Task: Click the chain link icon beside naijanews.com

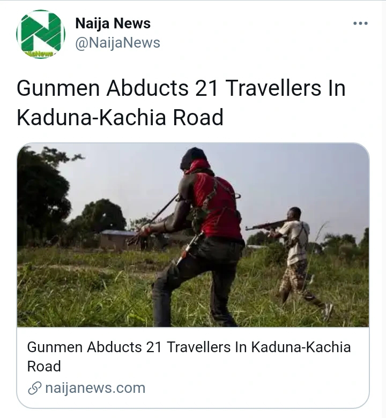Action: [35, 389]
